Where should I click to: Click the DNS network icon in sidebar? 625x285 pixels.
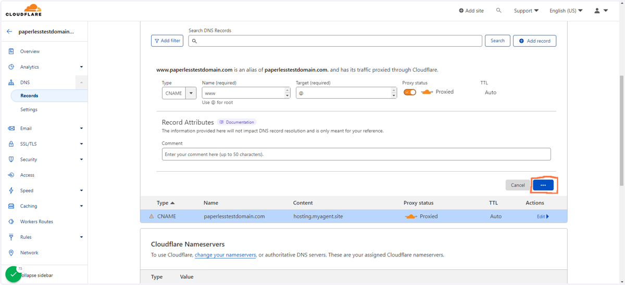(11, 83)
